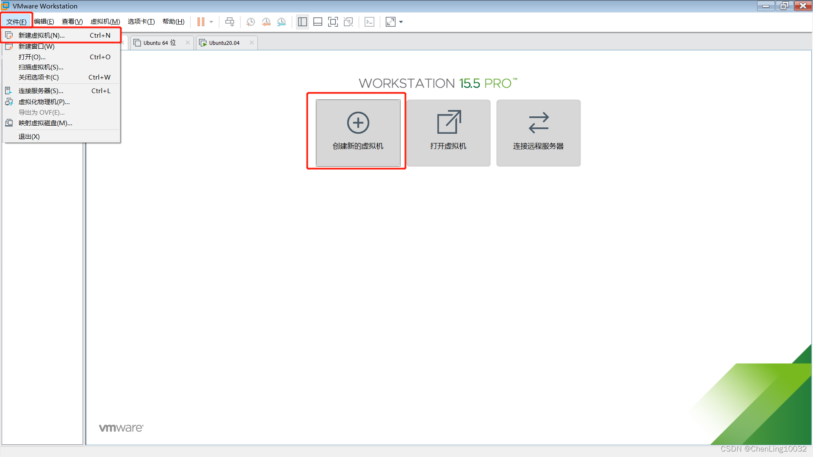The image size is (813, 457).
Task: Choose 映射虚拟磁盘(M)... menu entry
Action: [61, 123]
